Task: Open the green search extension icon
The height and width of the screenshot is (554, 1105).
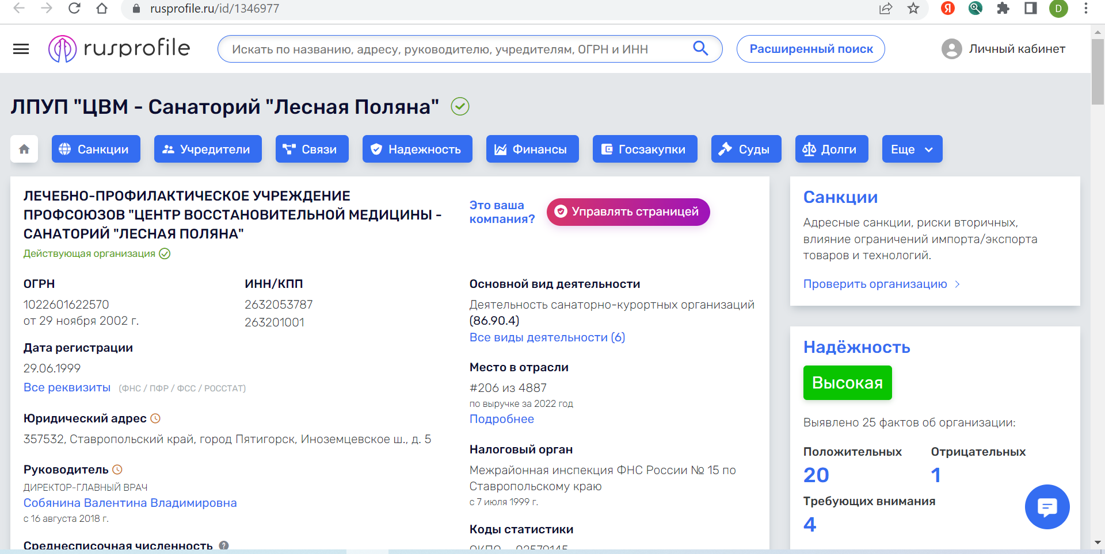Action: coord(976,9)
